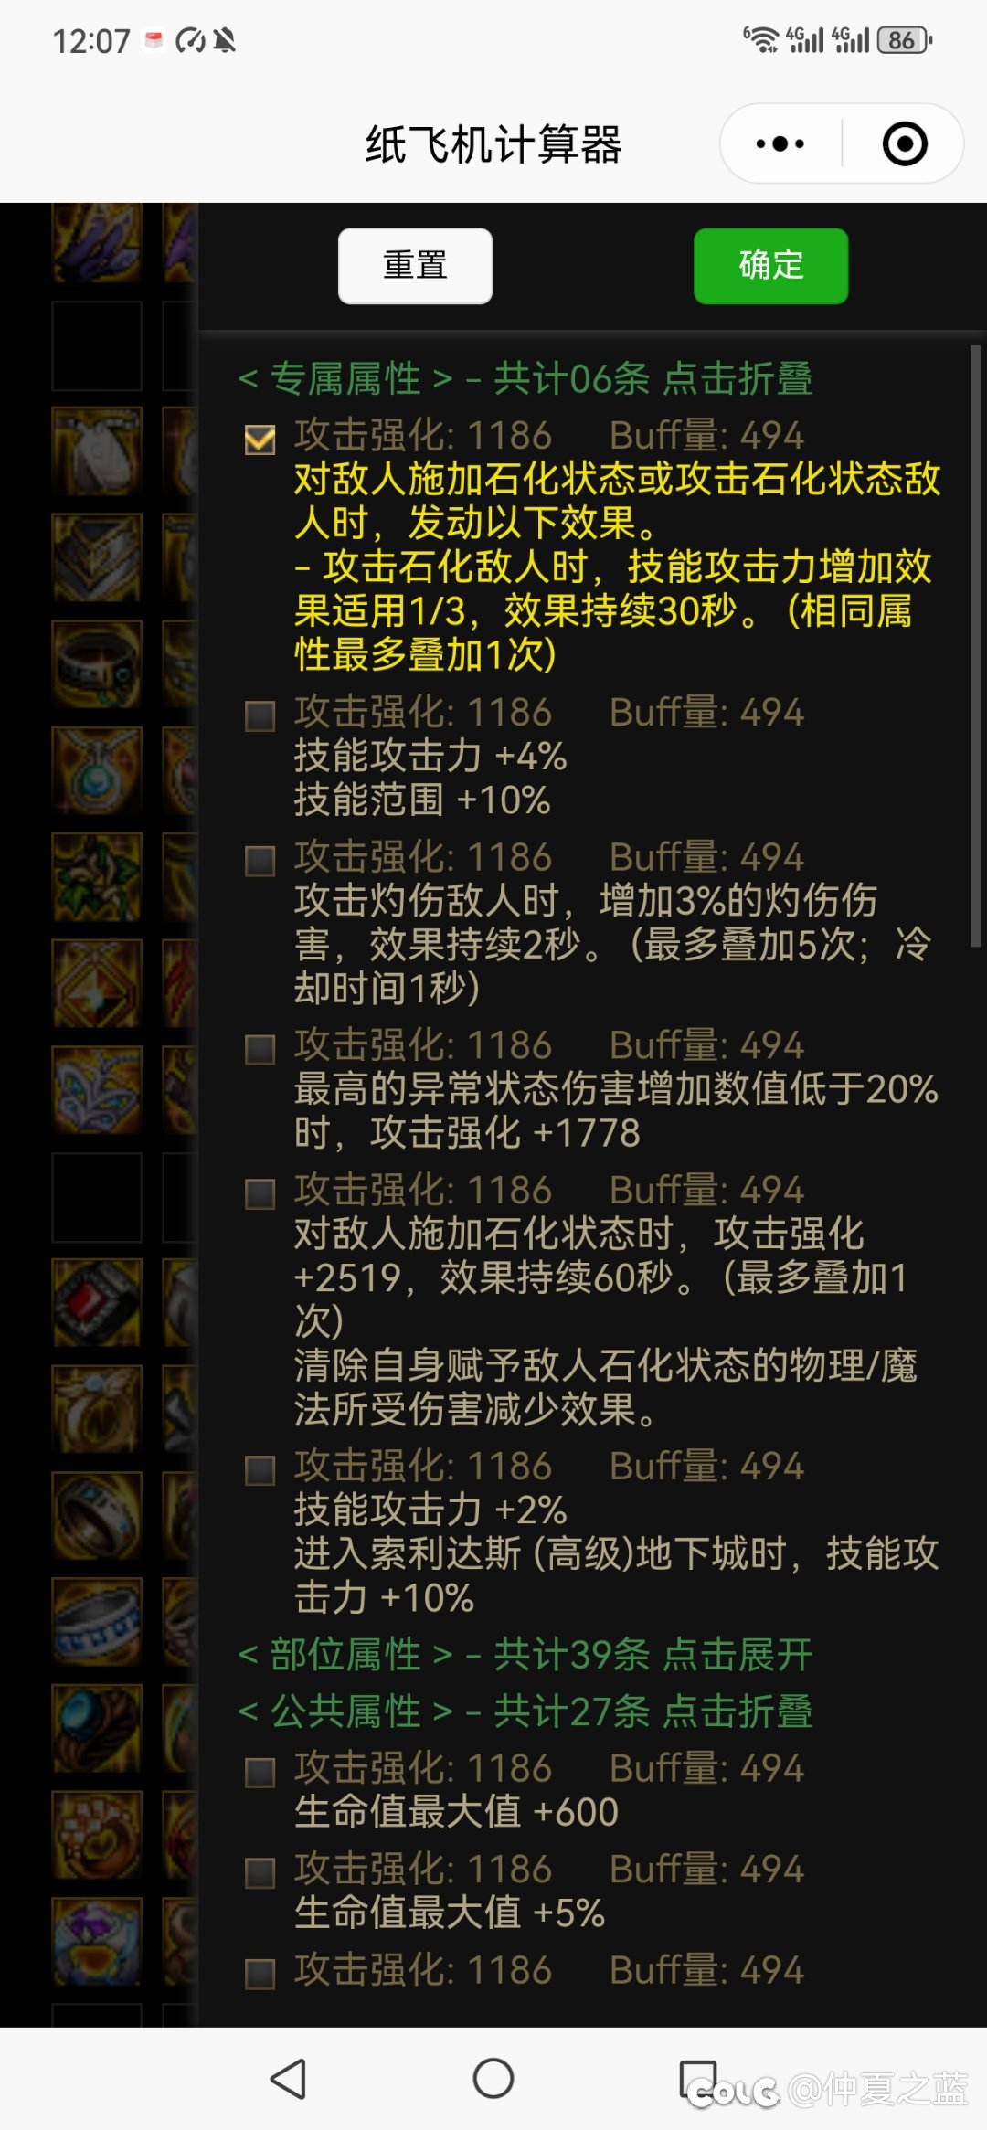Collapse the 专属属性 section header
This screenshot has width=987, height=2130.
525,378
